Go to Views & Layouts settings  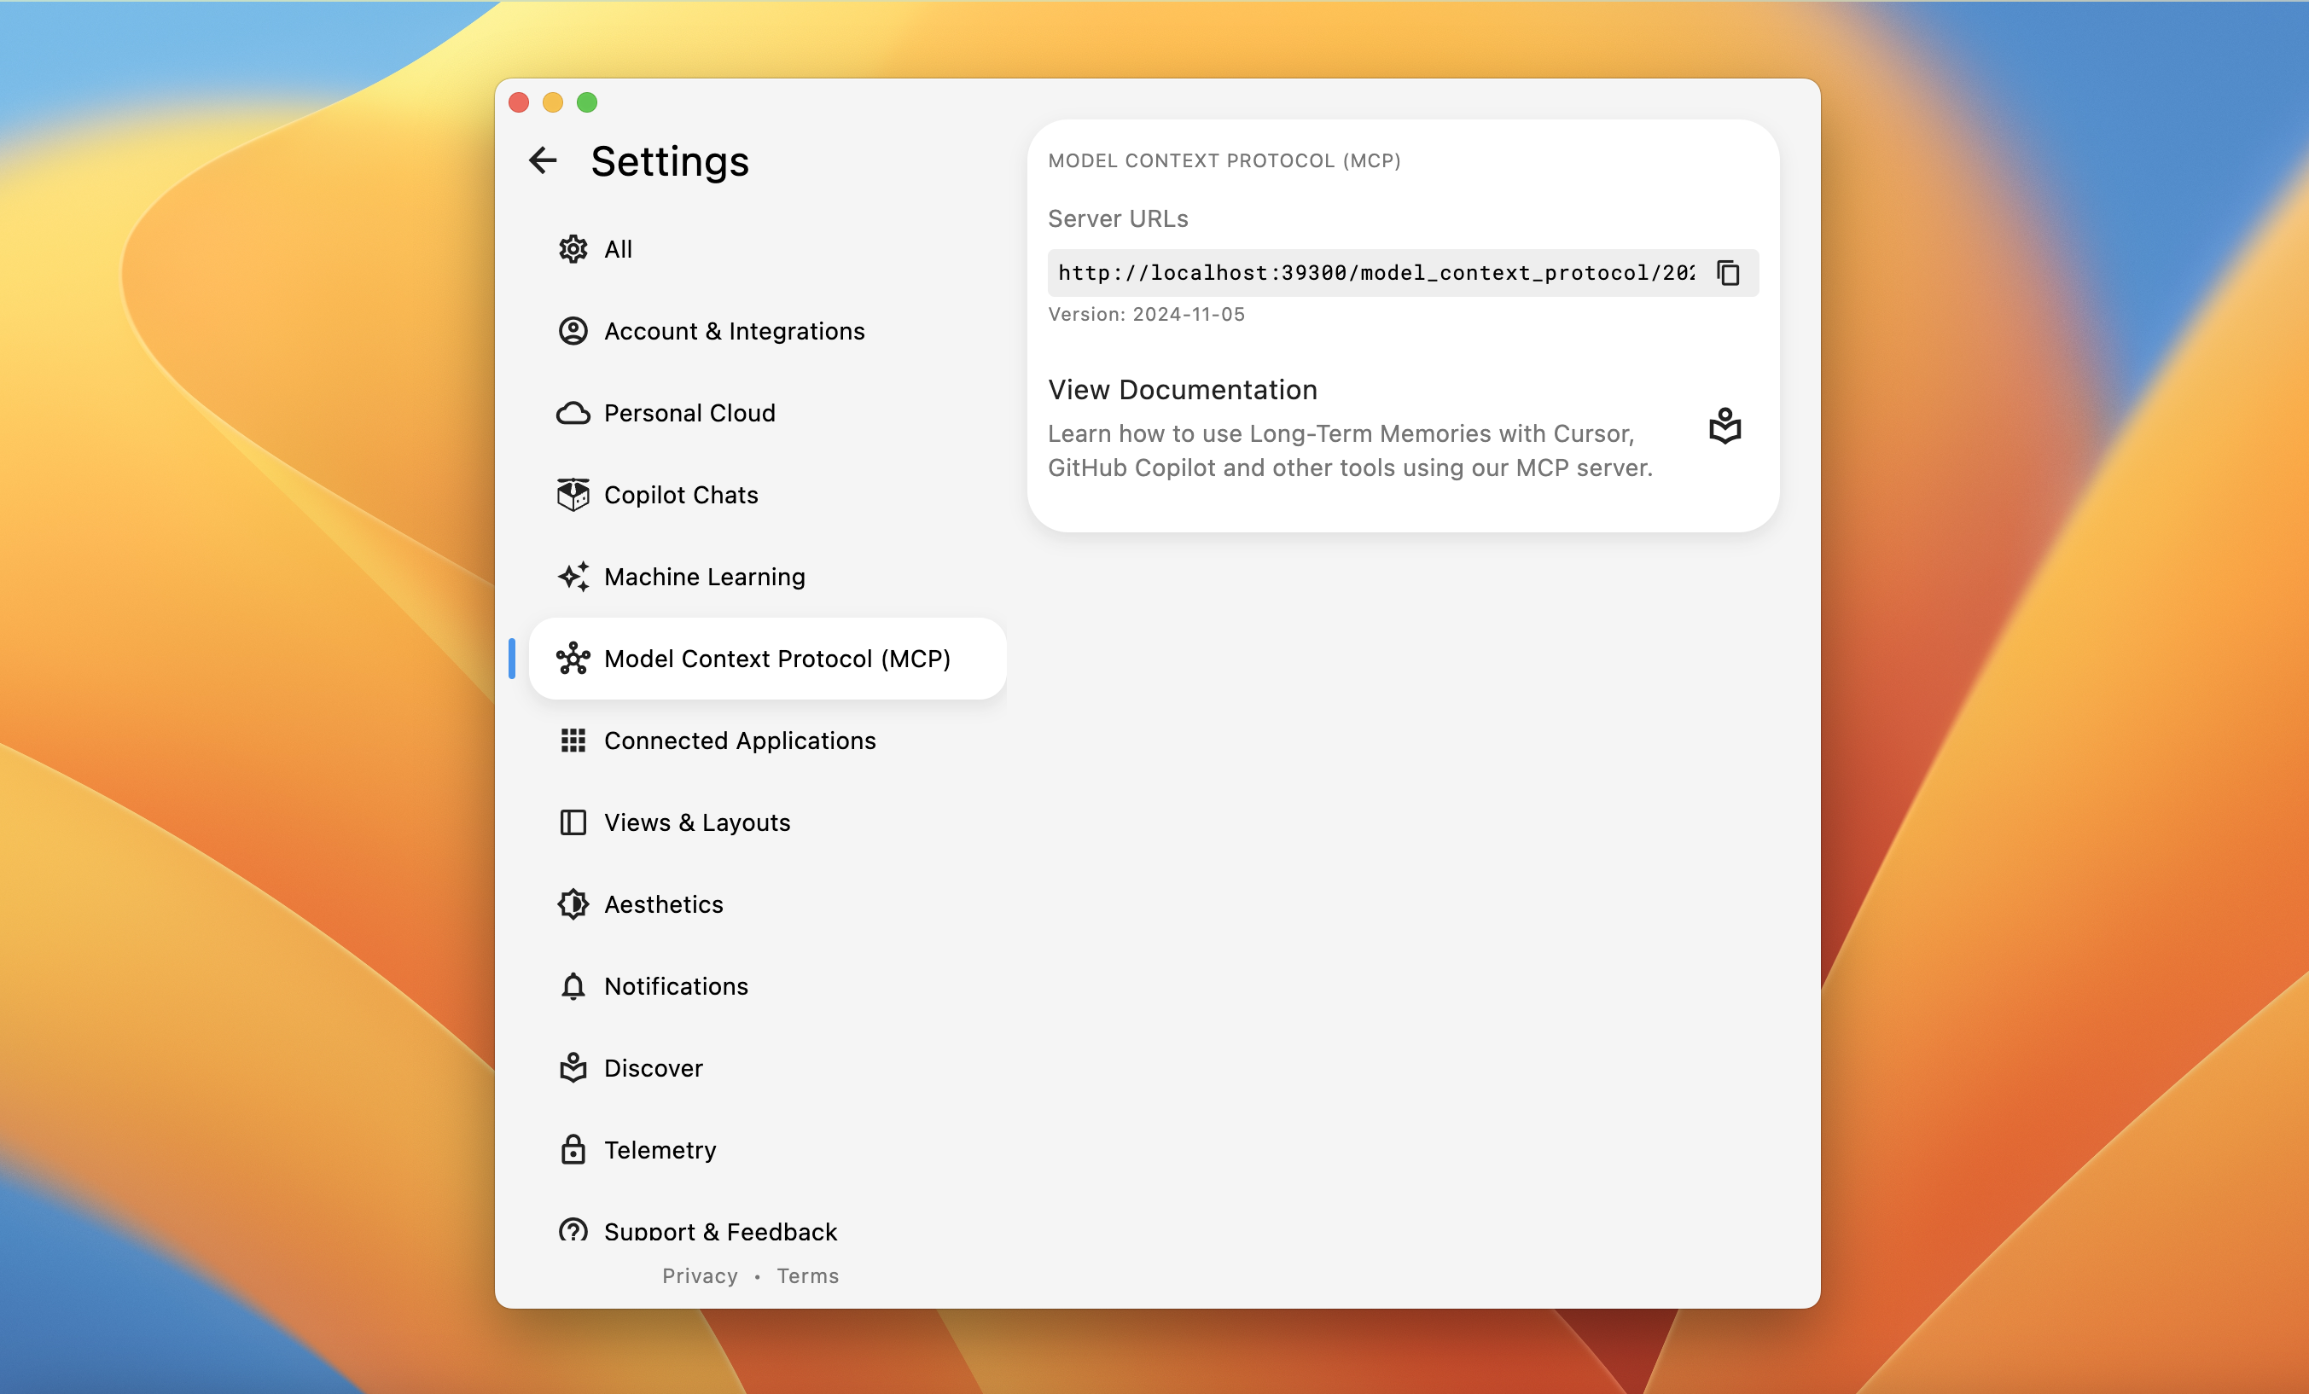(x=767, y=822)
